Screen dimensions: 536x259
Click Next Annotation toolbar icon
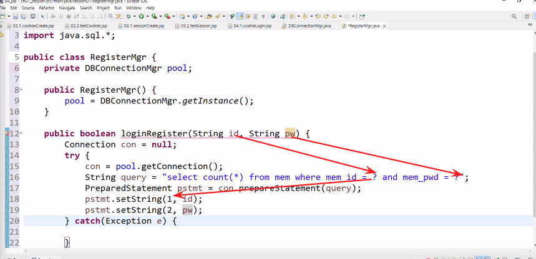[292, 16]
